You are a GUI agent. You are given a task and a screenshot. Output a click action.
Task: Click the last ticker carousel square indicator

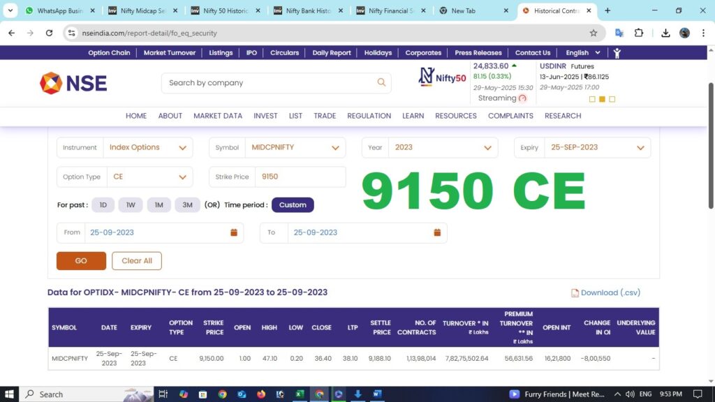pyautogui.click(x=612, y=99)
